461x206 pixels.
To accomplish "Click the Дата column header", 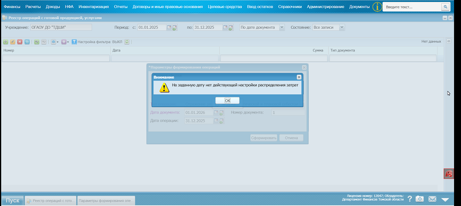I will pos(165,51).
